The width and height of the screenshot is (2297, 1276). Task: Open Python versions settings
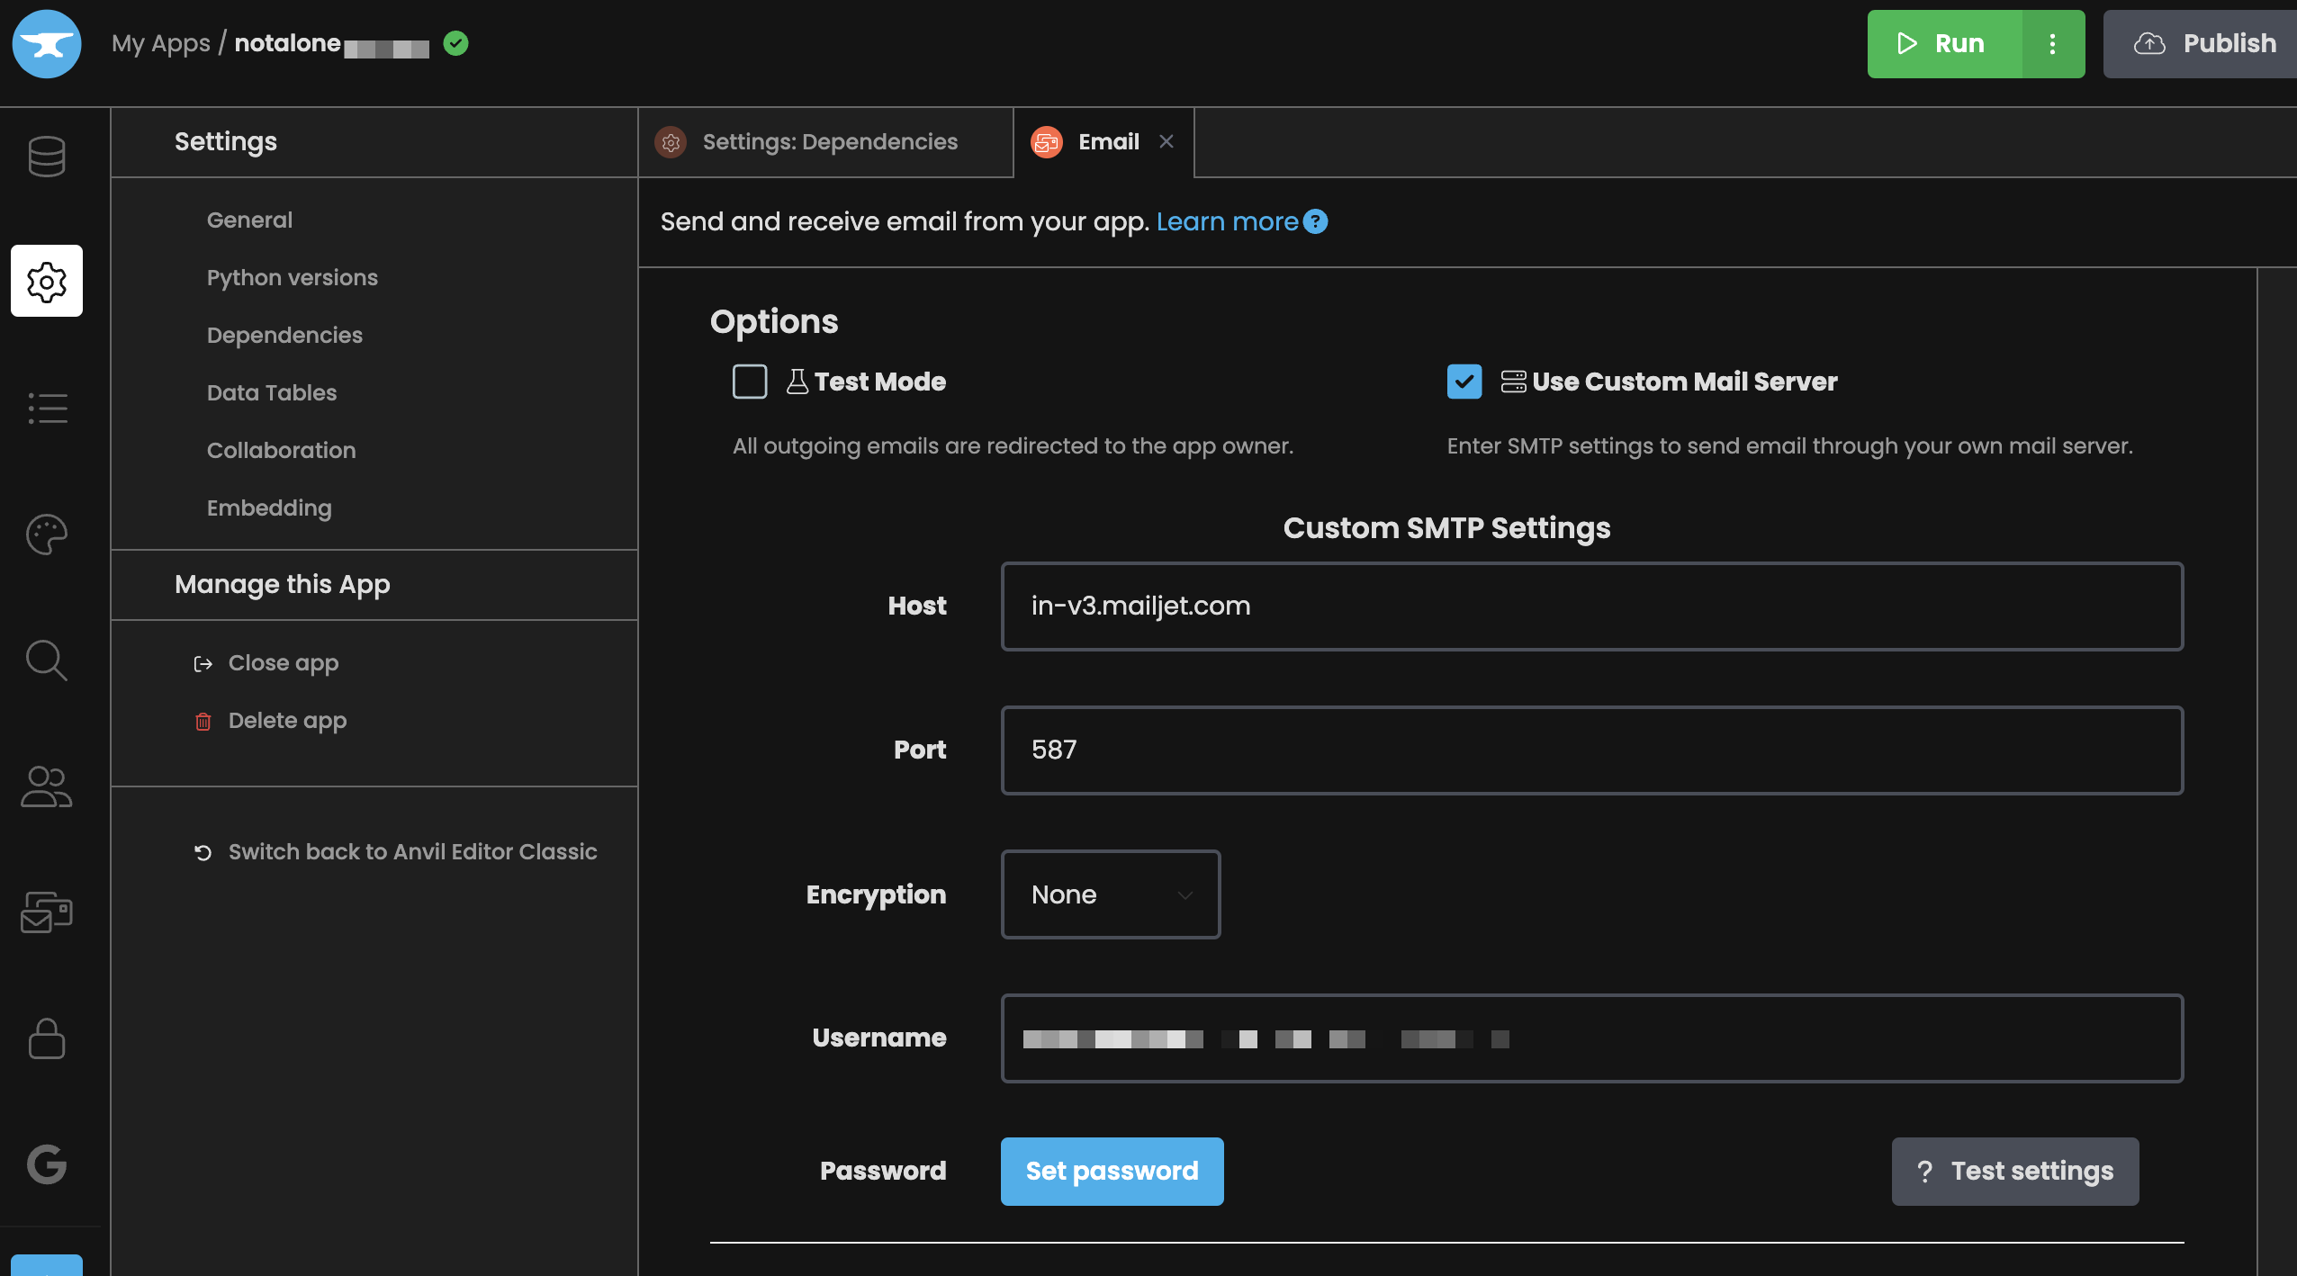click(x=293, y=277)
